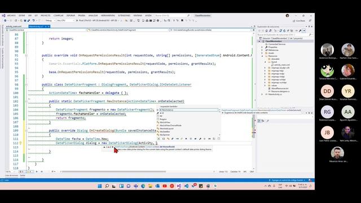Click the horizontal scrollbar of the code editor
This screenshot has height=203, width=361.
[114, 171]
